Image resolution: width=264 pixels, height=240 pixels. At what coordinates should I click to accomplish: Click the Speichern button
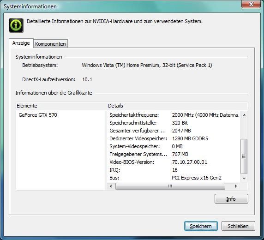[201, 226]
